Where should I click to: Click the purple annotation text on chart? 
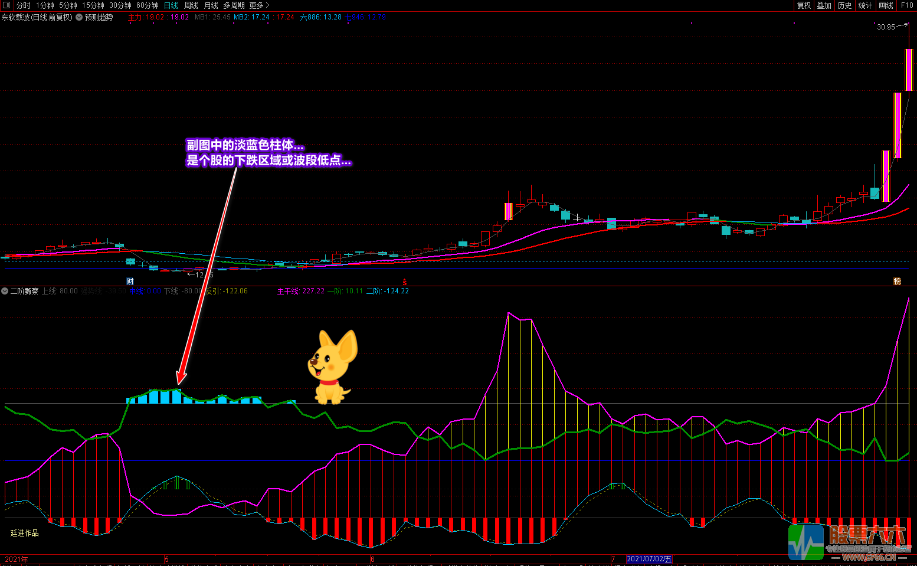(x=268, y=153)
